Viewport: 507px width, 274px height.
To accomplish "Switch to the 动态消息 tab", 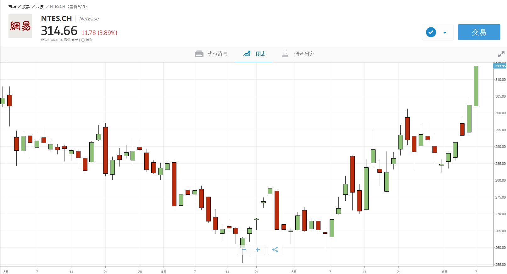I will point(217,54).
